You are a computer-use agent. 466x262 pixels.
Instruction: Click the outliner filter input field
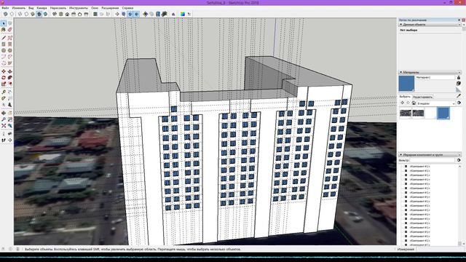432,160
